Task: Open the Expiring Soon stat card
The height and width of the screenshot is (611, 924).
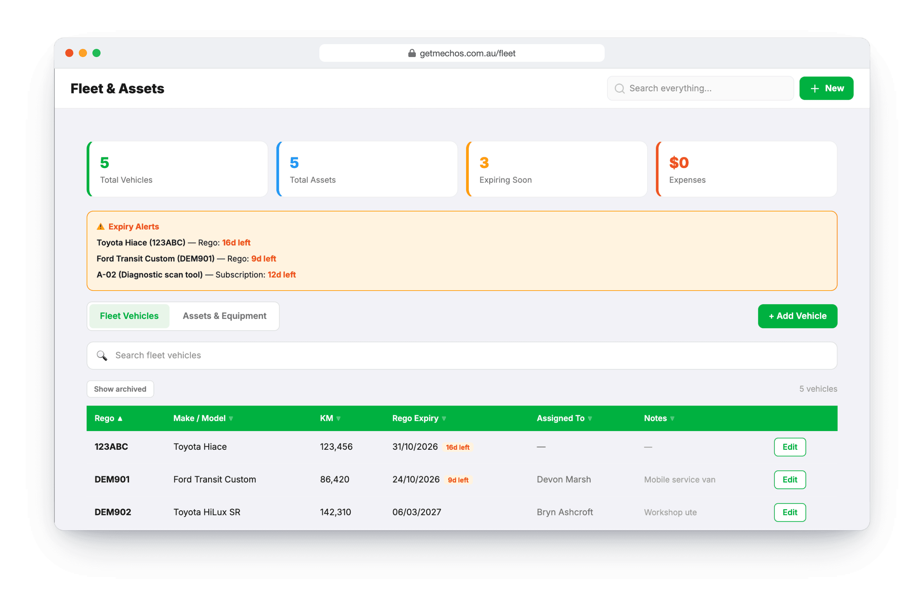Action: click(556, 169)
